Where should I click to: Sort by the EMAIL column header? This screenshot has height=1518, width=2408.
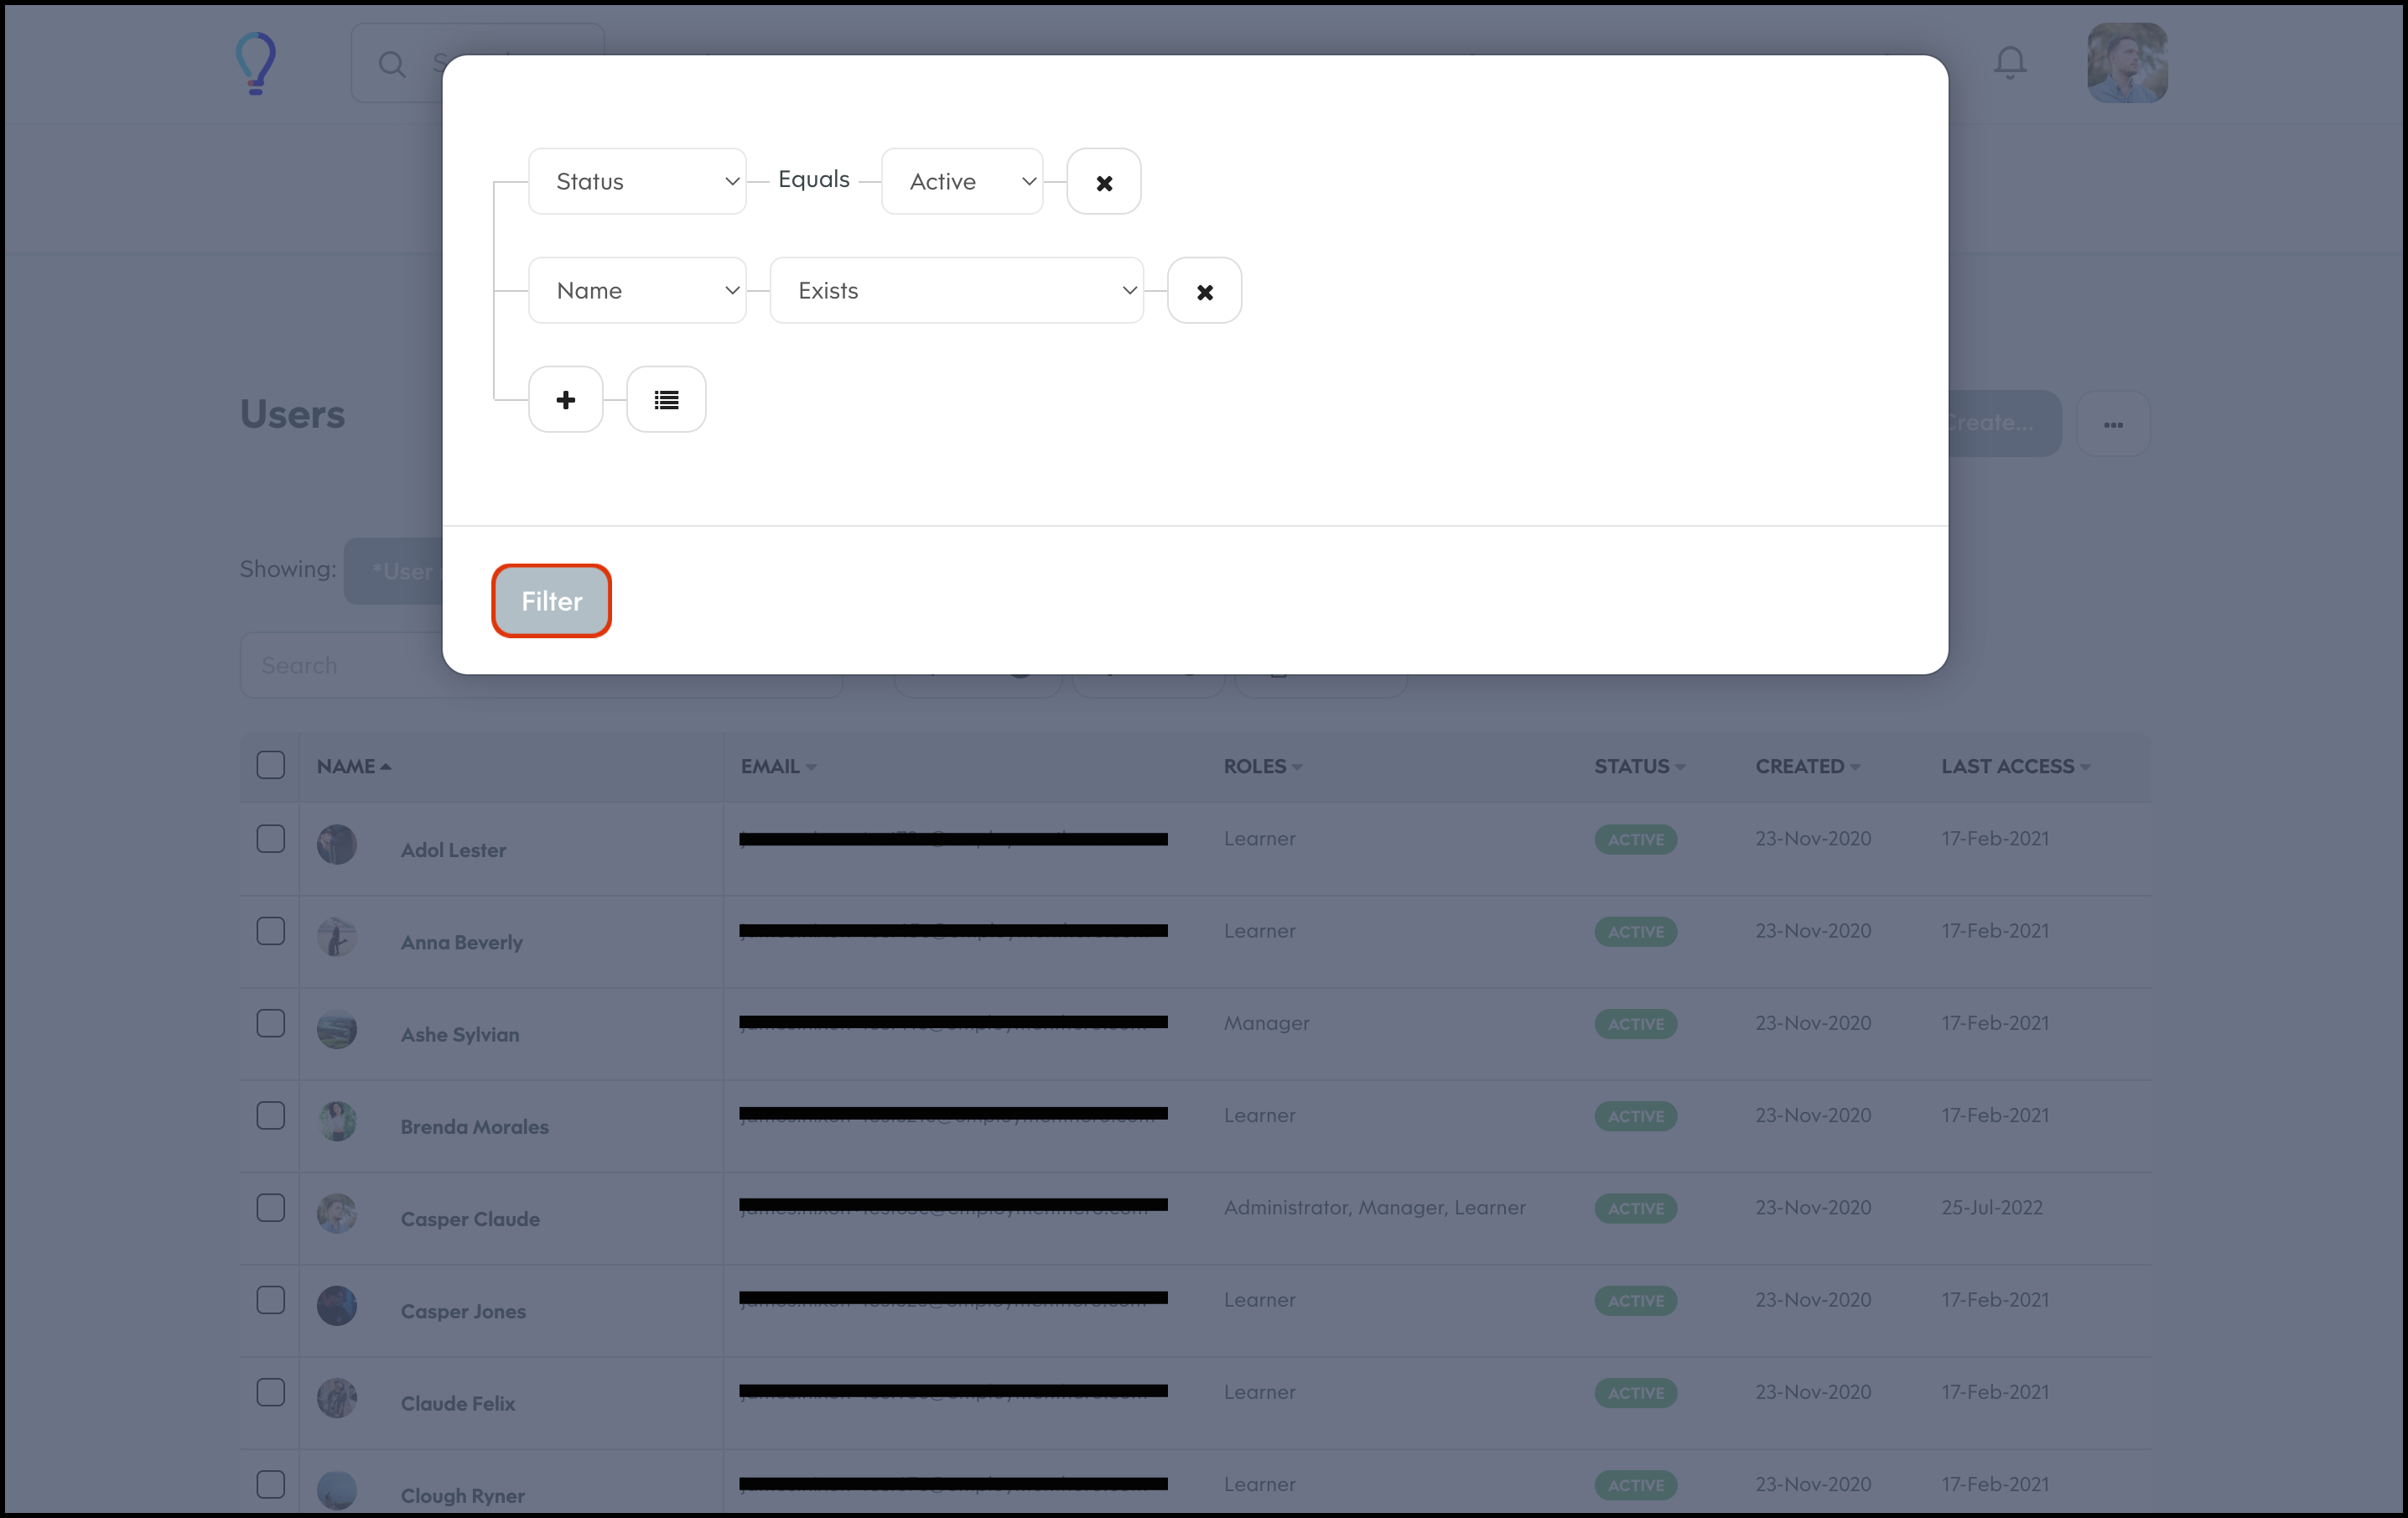[779, 767]
